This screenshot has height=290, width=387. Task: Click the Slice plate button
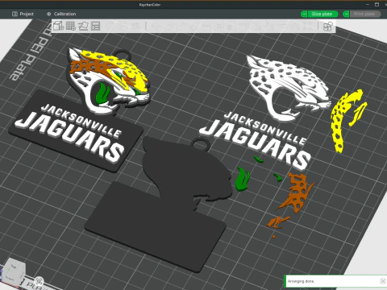click(x=322, y=14)
